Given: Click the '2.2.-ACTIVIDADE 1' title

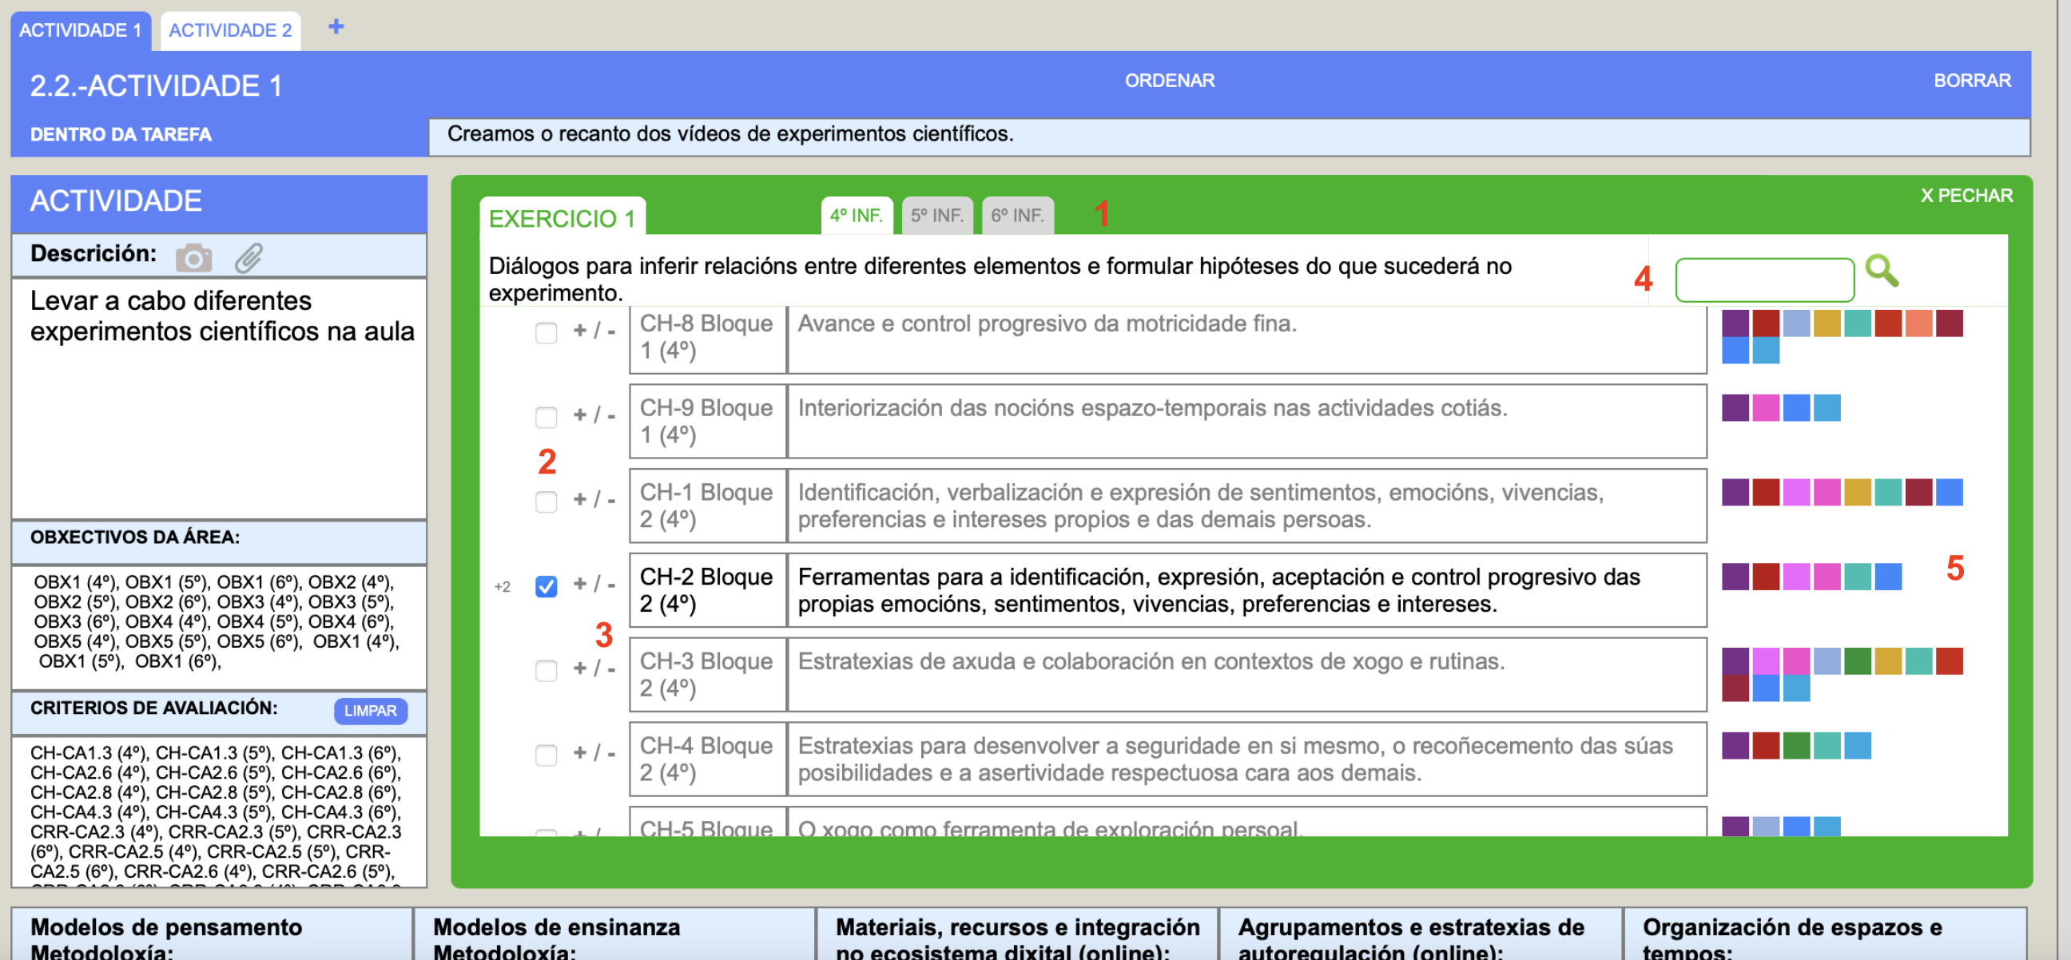Looking at the screenshot, I should (156, 85).
